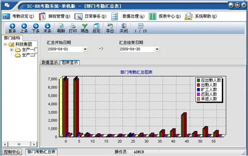Select 生产二厂 in department tree
This screenshot has height=156, width=248.
click(x=29, y=55)
